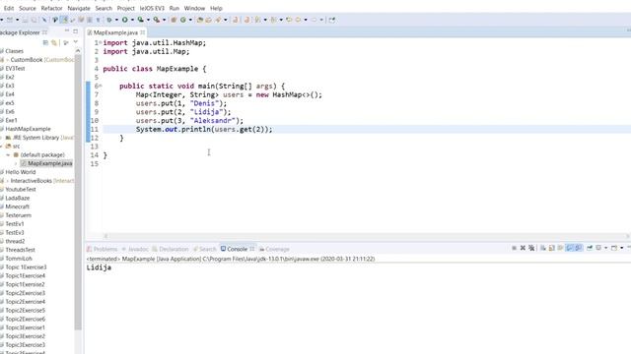
Task: Open dropdown arrow beside Run button
Action: [x=132, y=20]
